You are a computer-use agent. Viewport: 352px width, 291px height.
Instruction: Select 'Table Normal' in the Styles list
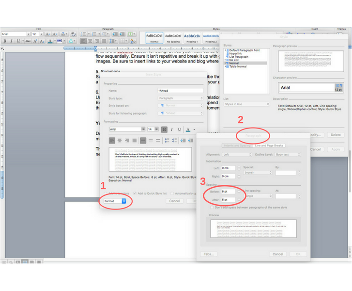tap(238, 66)
